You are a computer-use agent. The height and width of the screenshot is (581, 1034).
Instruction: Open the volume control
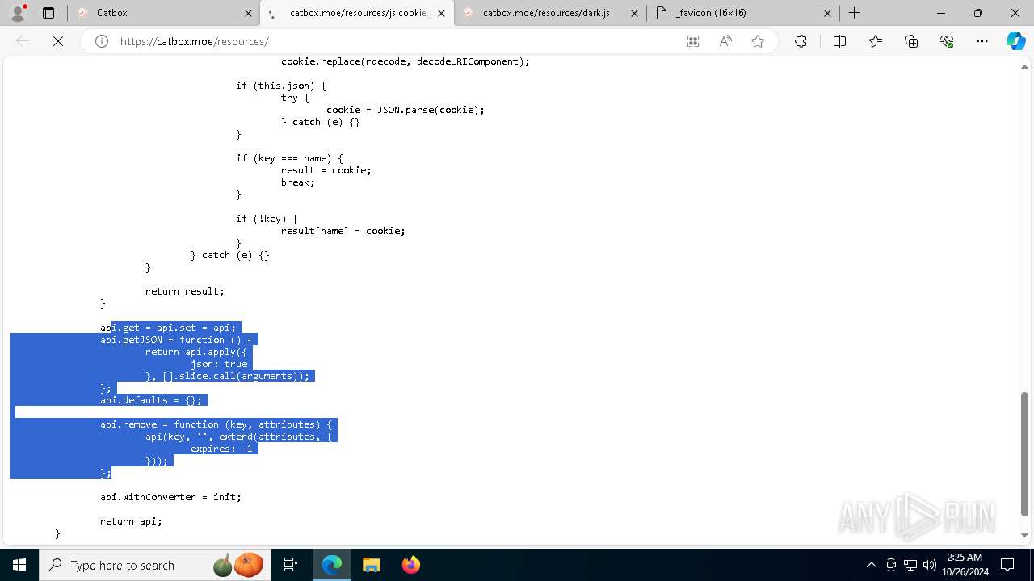(929, 565)
